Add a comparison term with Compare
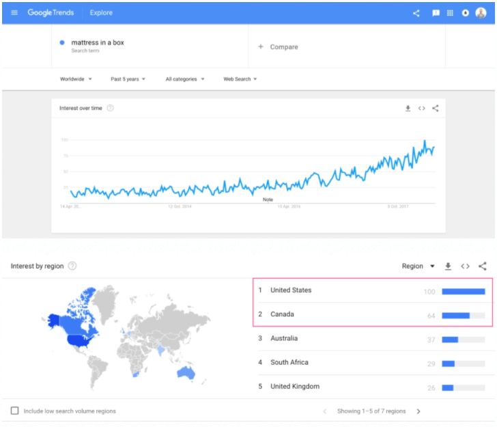 [x=284, y=47]
